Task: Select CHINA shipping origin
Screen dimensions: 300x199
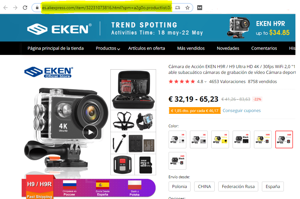Action: click(x=204, y=186)
